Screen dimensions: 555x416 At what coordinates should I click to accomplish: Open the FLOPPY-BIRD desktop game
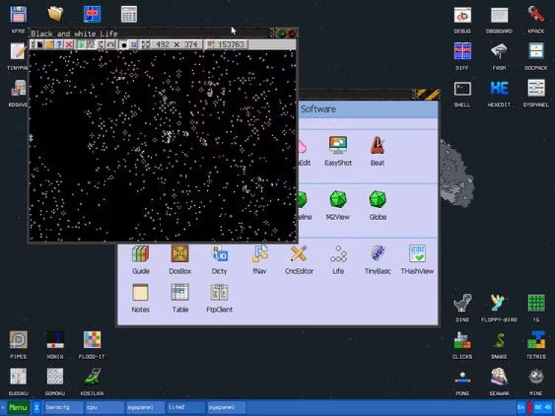coord(499,307)
